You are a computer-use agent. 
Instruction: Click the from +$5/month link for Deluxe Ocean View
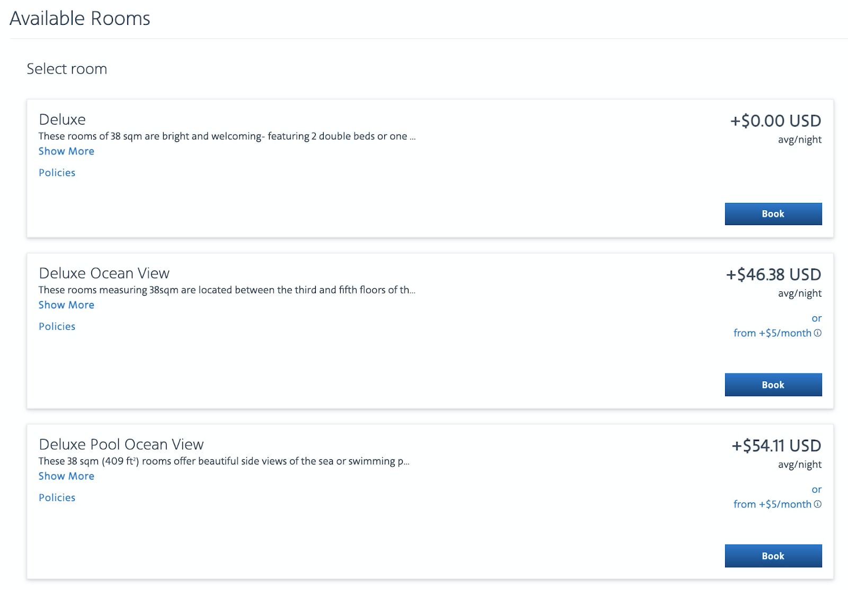pyautogui.click(x=772, y=333)
